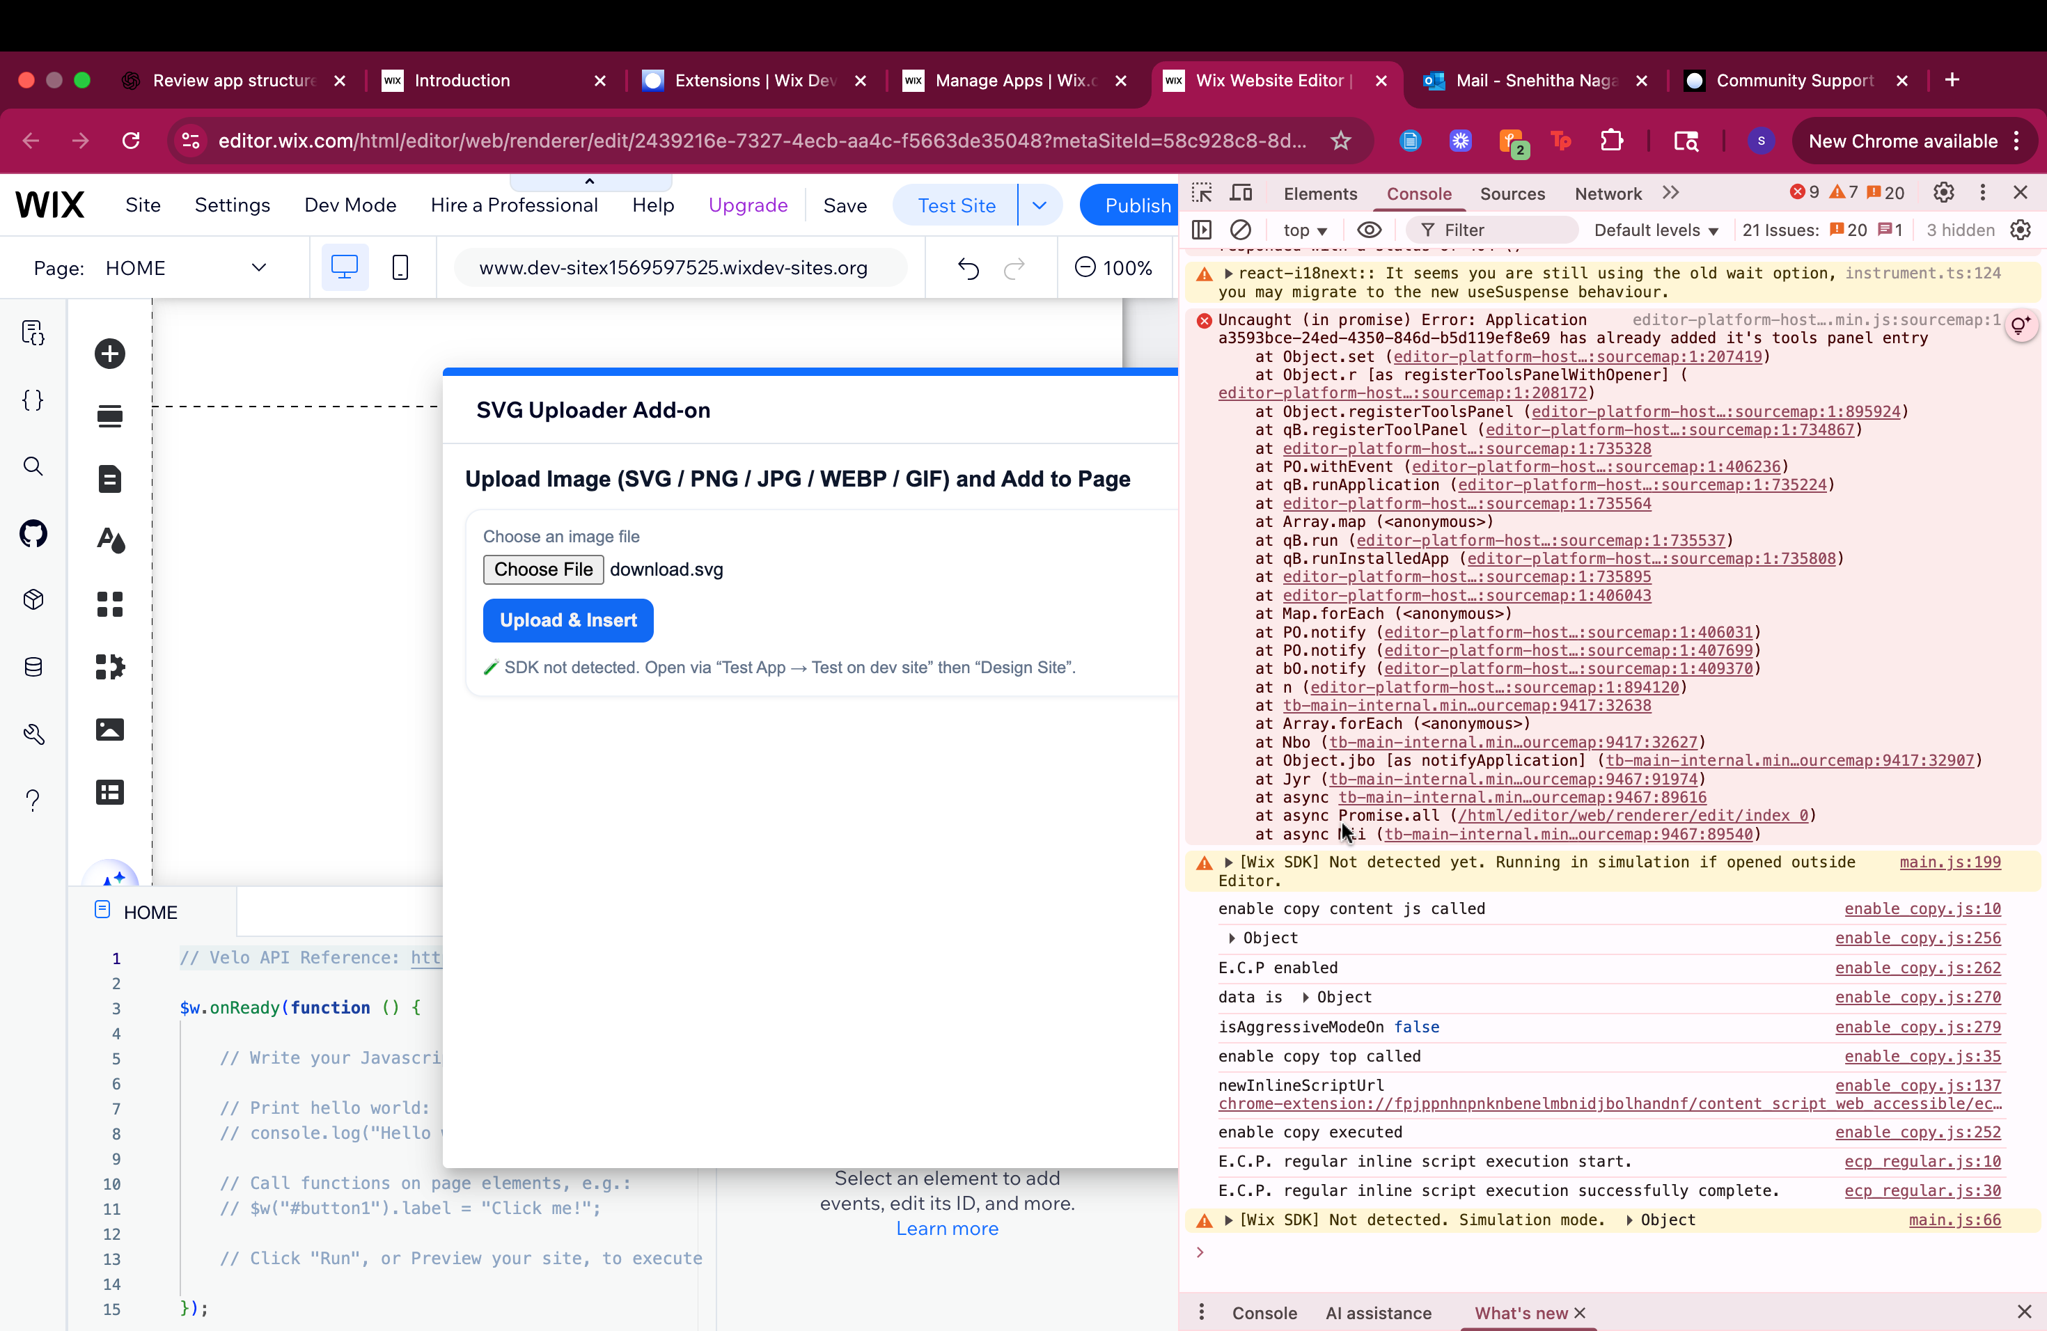Click the undo arrow in editor toolbar
The height and width of the screenshot is (1331, 2047).
[968, 268]
